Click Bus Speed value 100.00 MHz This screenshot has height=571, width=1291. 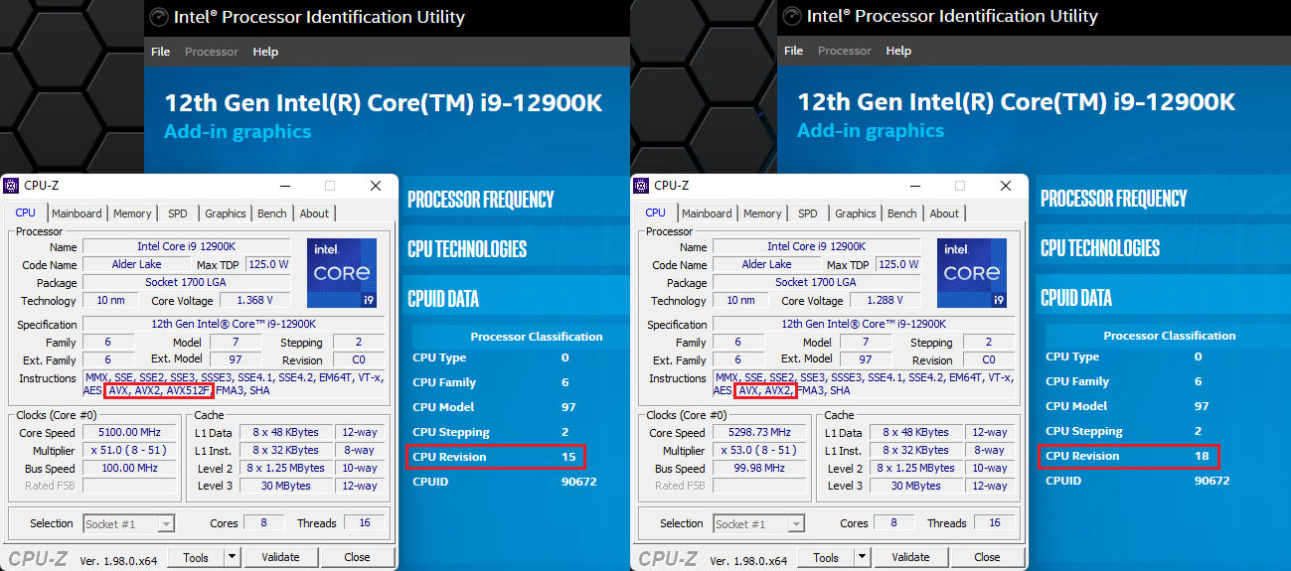click(x=127, y=469)
